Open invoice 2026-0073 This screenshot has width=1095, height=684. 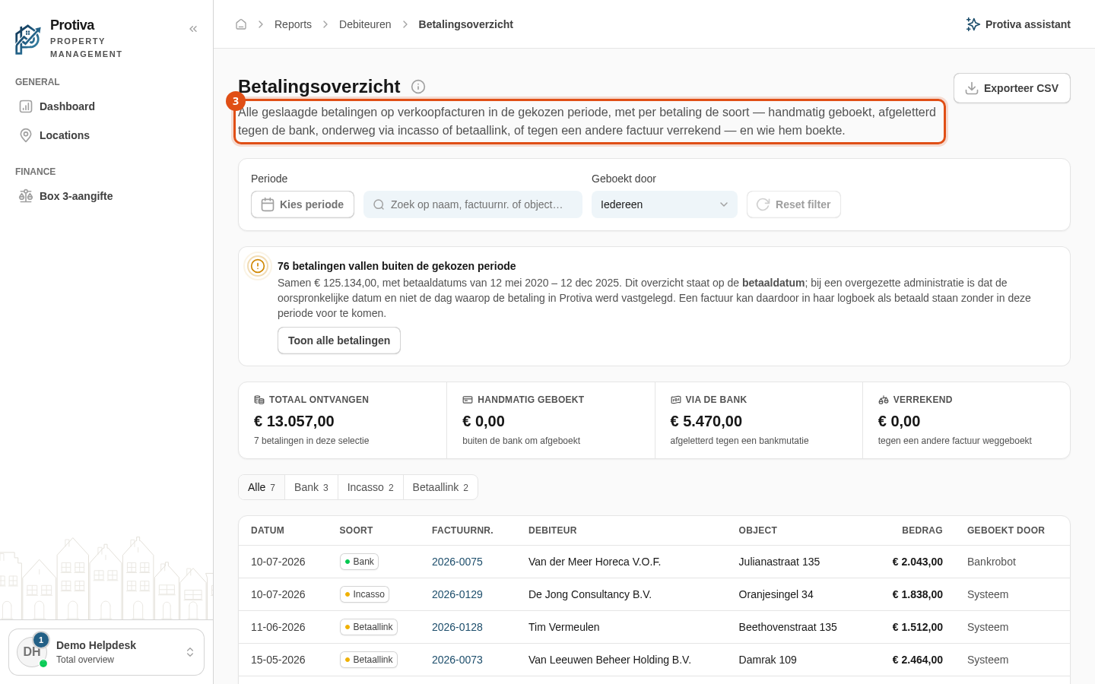457,660
